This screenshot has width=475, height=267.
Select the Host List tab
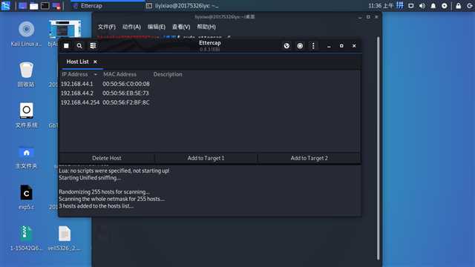pos(77,62)
